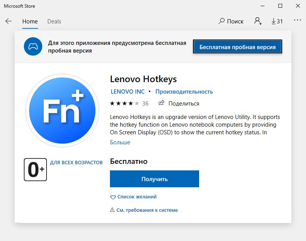The height and width of the screenshot is (241, 306).
Task: Go back using the back arrow
Action: click(8, 21)
